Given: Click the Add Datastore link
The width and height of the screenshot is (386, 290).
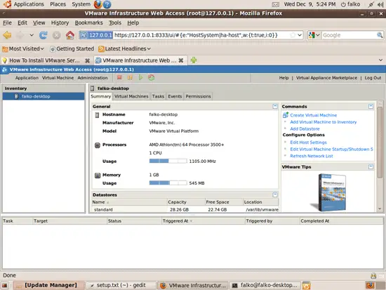Looking at the screenshot, I should point(305,128).
